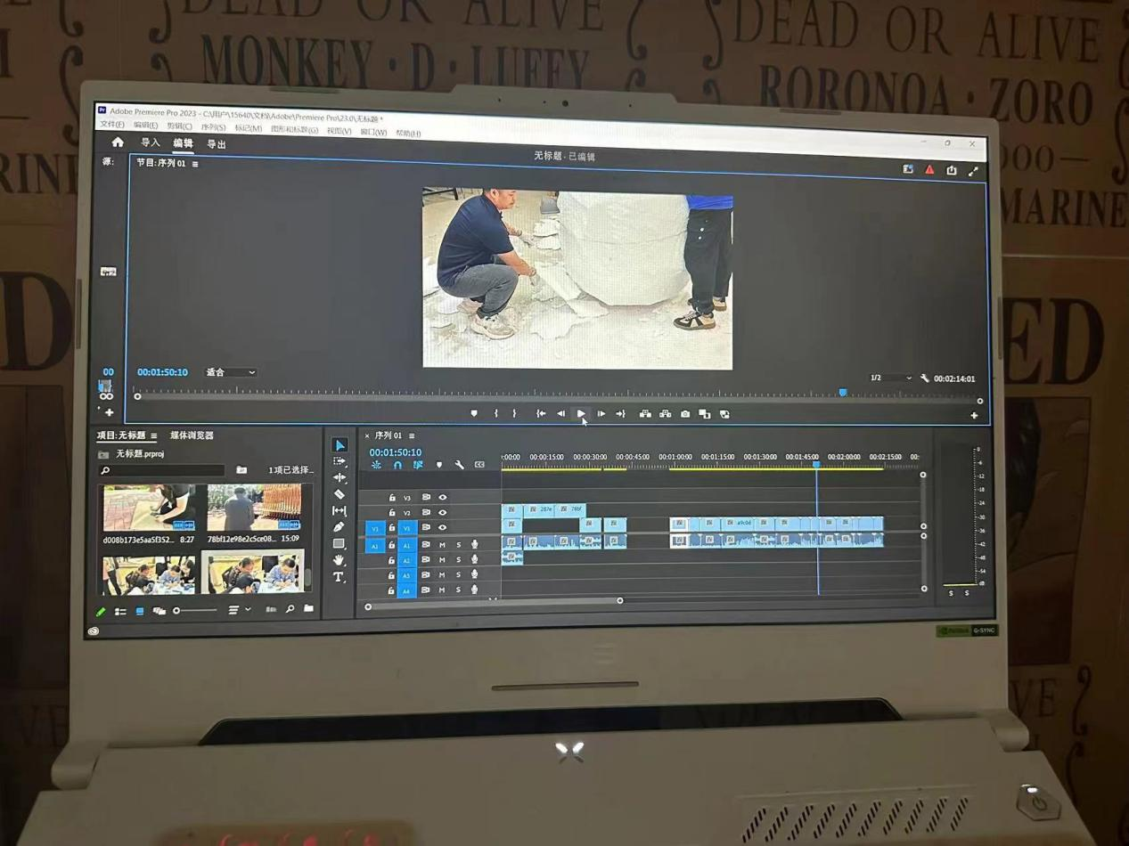Choose the Type (T) tool
Image resolution: width=1129 pixels, height=846 pixels.
tap(339, 577)
